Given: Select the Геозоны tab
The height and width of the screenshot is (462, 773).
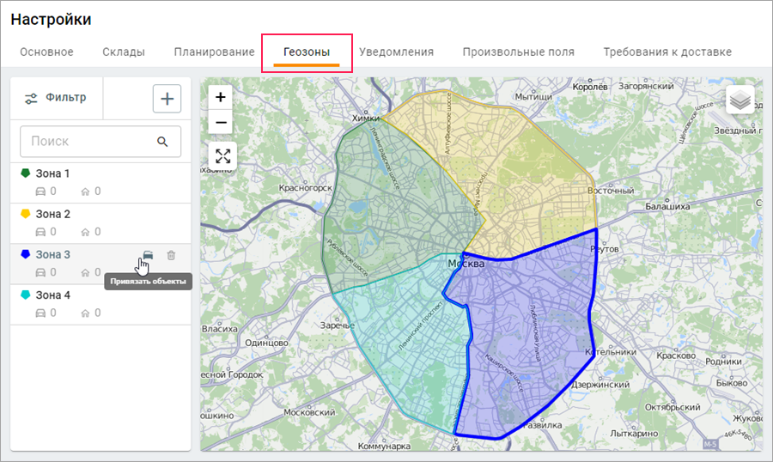Looking at the screenshot, I should 307,52.
